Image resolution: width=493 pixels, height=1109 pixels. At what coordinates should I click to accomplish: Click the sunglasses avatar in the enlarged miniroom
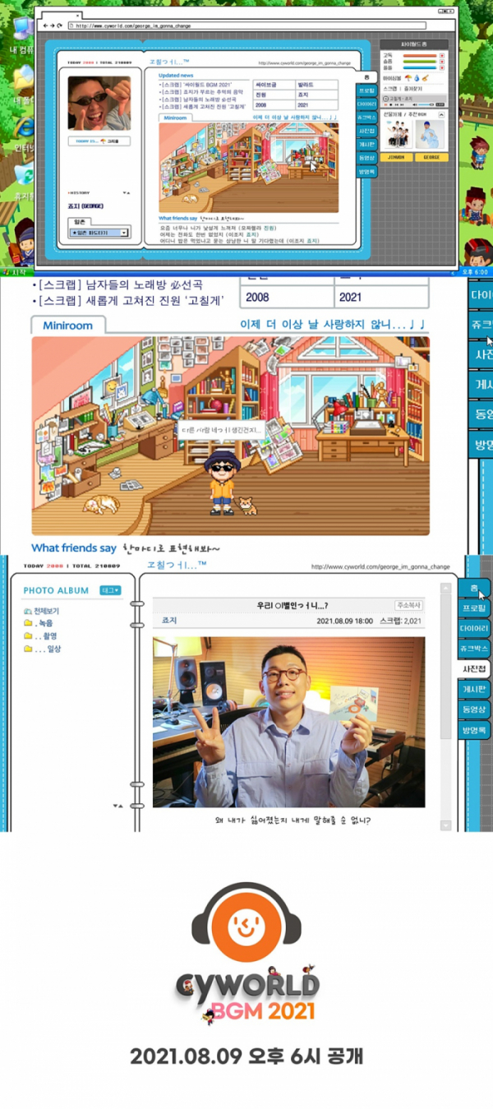tap(220, 482)
